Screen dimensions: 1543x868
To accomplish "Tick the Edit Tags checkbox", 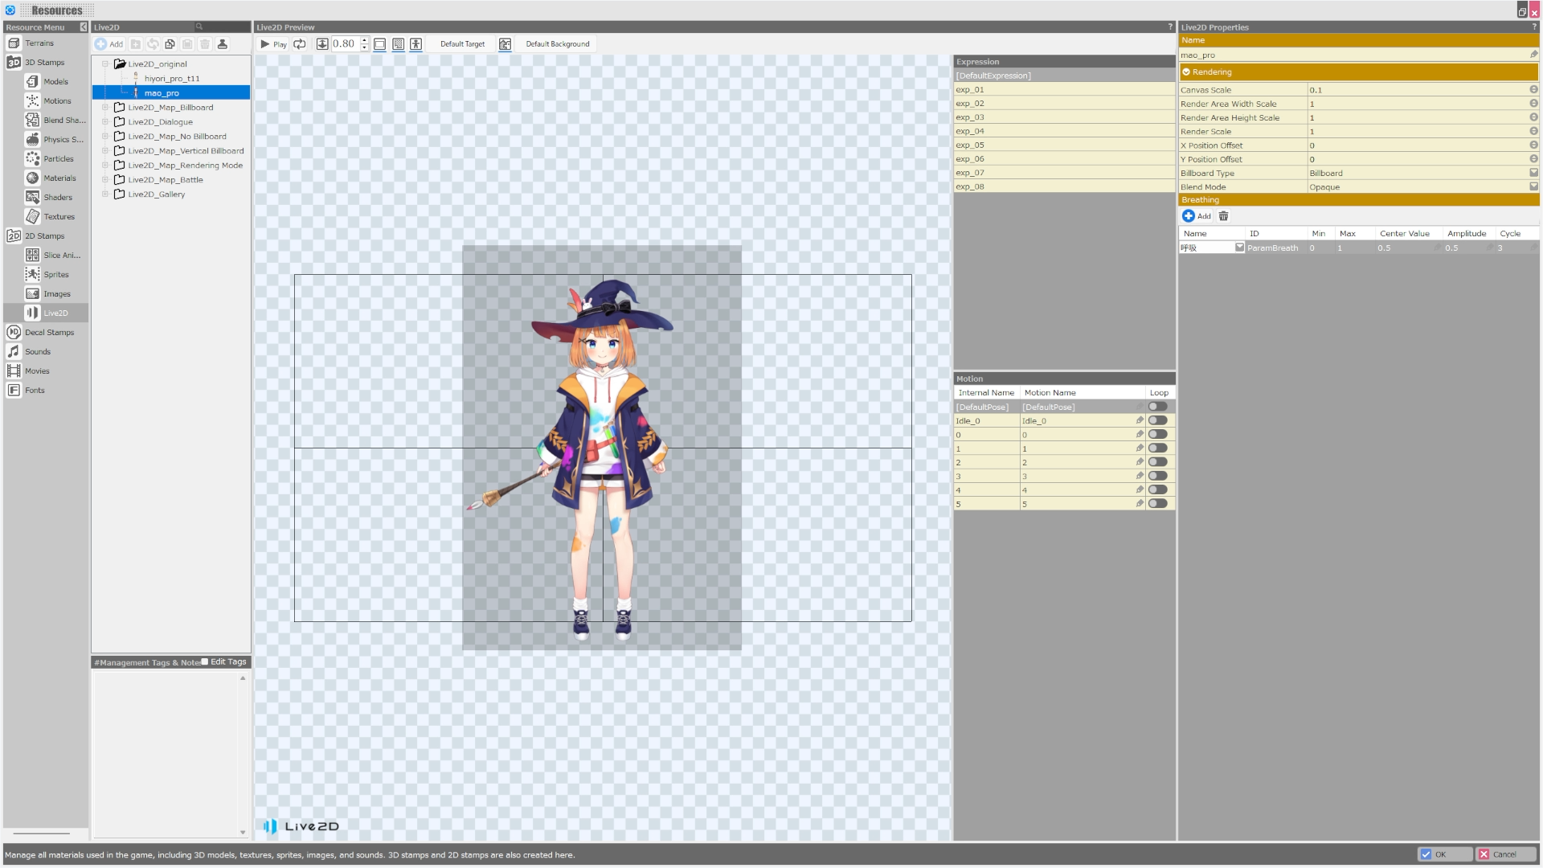I will pos(205,662).
